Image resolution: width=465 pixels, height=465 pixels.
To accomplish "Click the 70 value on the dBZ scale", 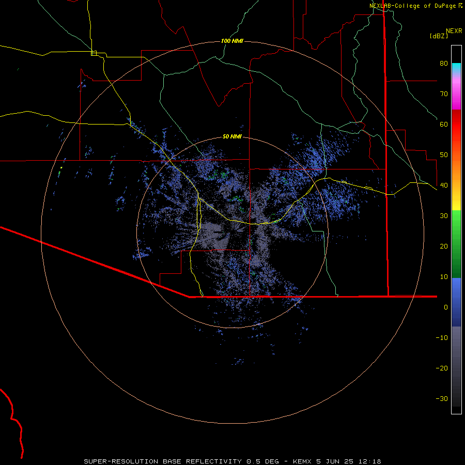I will tap(444, 94).
